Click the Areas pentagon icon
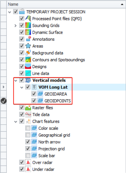 coord(28,46)
